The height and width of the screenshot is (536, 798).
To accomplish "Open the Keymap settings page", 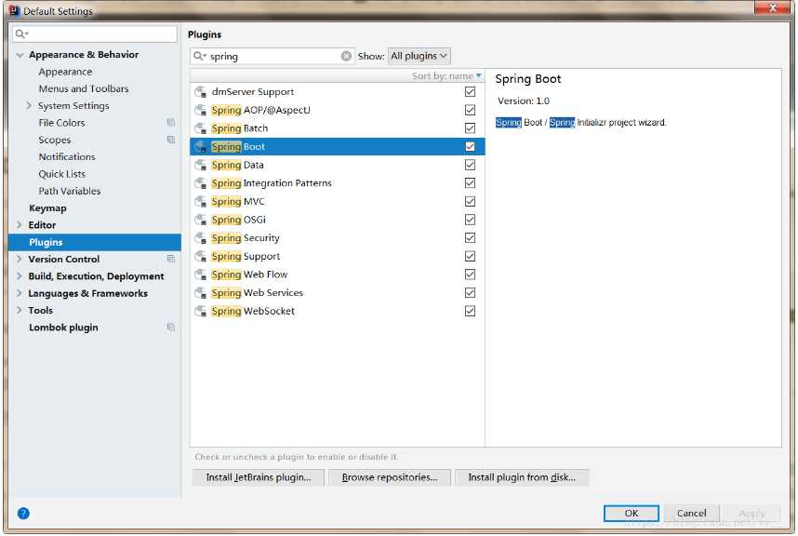I will pyautogui.click(x=47, y=208).
